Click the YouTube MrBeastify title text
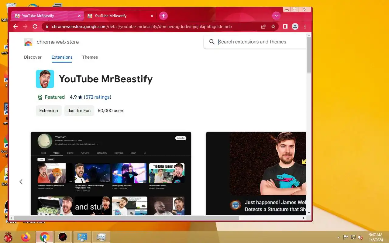 point(106,79)
